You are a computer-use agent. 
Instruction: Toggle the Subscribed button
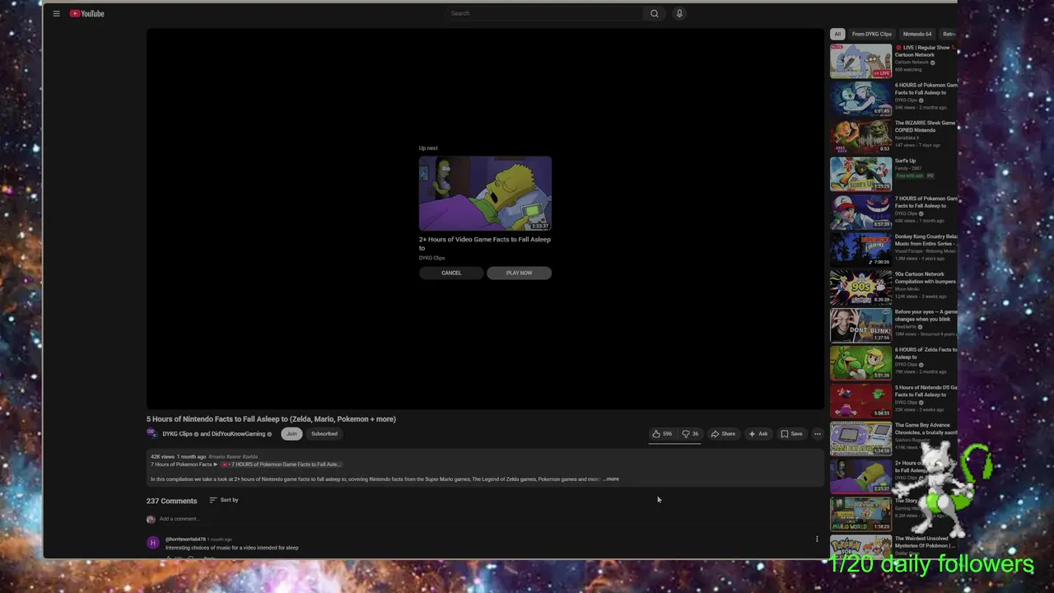tap(324, 434)
